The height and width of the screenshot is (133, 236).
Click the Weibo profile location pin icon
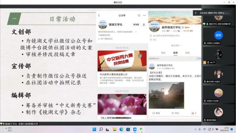pyautogui.click(x=151, y=39)
